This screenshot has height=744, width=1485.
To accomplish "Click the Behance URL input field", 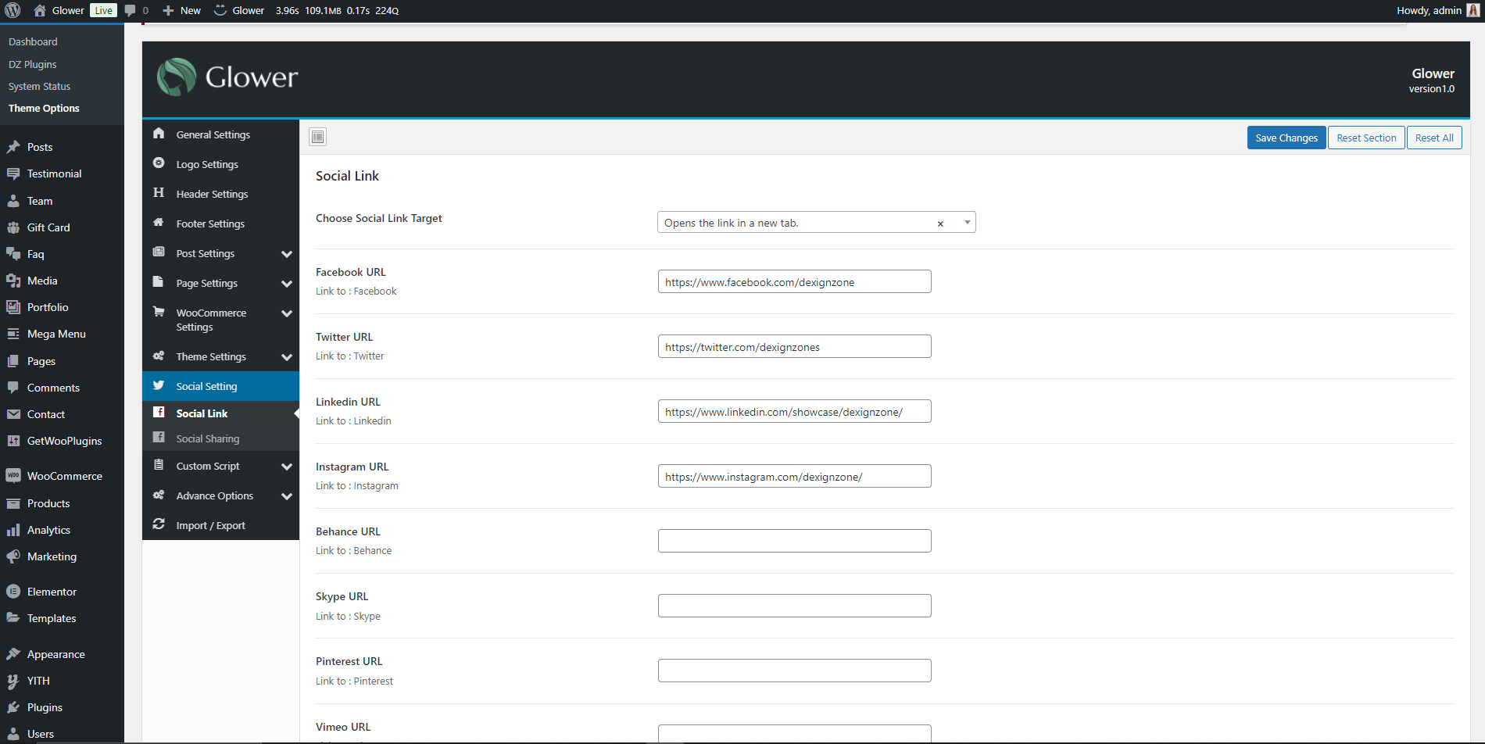I will pos(794,541).
